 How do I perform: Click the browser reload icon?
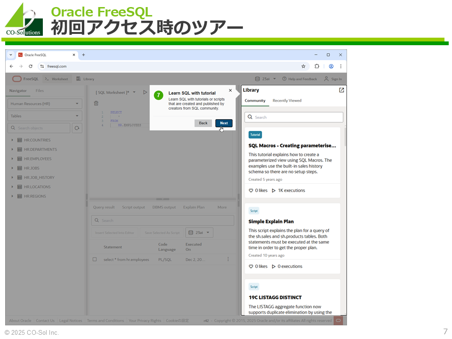click(31, 66)
